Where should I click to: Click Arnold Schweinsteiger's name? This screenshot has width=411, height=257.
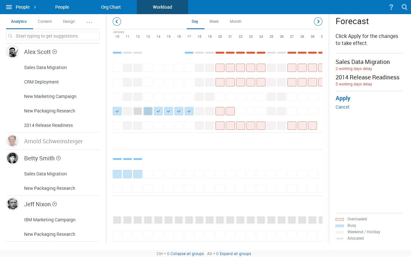[53, 141]
